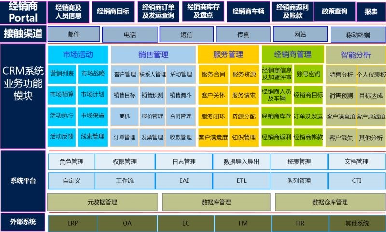Select the 智能分析 module header
The height and width of the screenshot is (232, 386).
[x=356, y=55]
